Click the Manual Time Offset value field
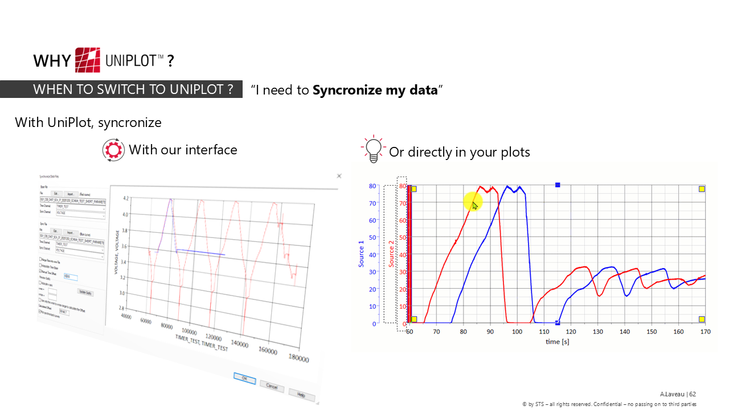 point(71,277)
